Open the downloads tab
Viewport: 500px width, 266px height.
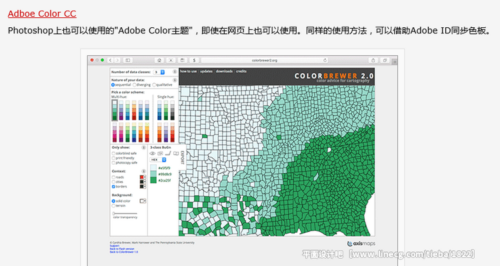pyautogui.click(x=224, y=71)
